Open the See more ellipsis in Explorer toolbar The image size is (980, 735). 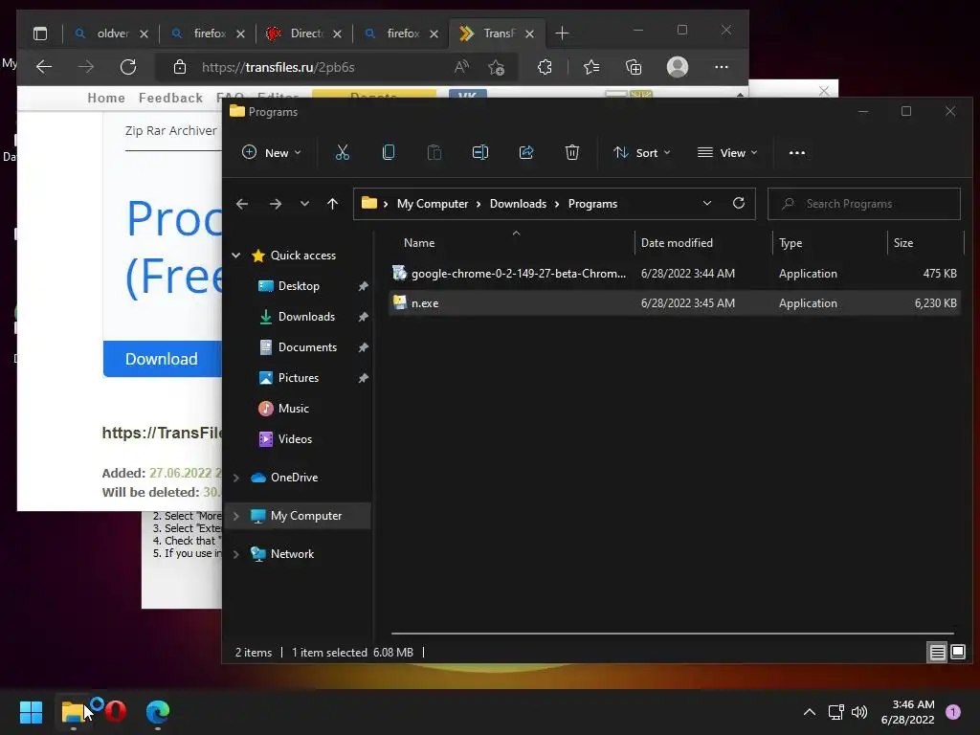[797, 152]
